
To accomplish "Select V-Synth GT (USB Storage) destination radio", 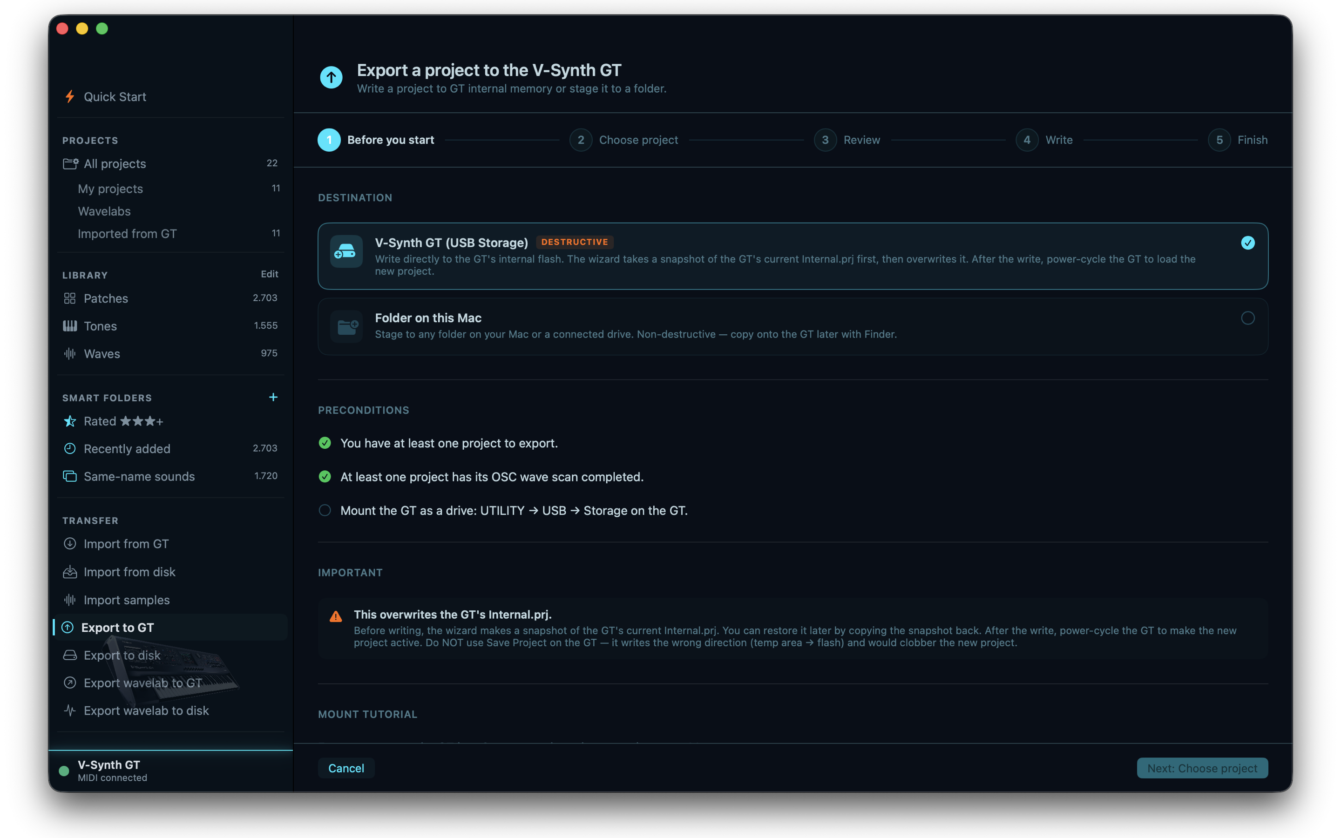I will (x=1248, y=243).
